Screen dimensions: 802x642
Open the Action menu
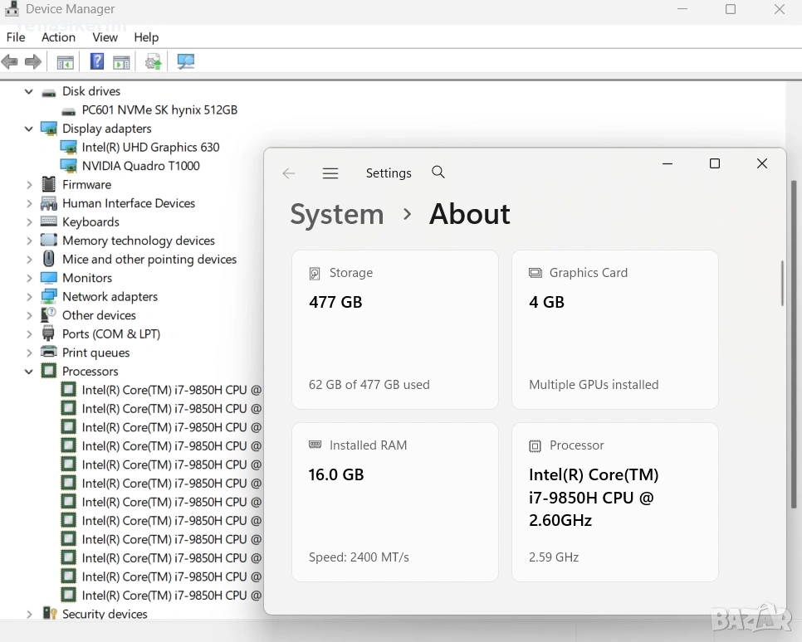(58, 37)
